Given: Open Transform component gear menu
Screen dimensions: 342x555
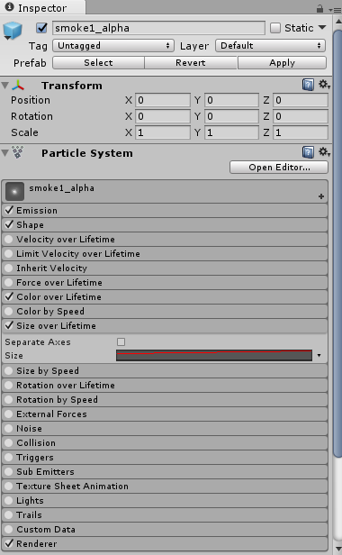Looking at the screenshot, I should tap(324, 85).
